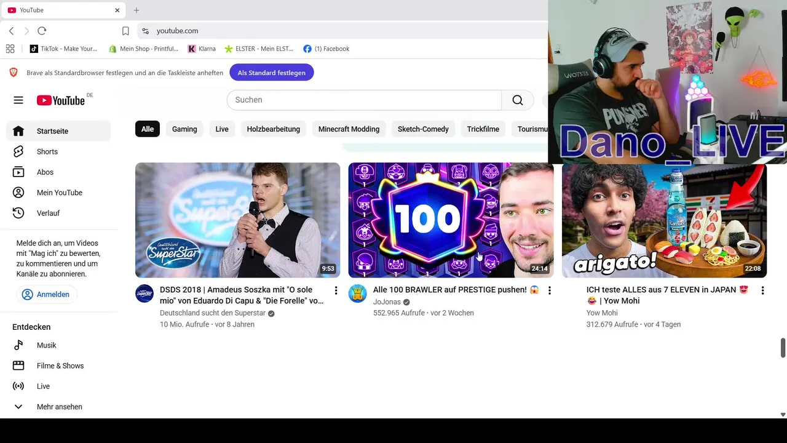Open more options for the 7 ELEVEN video
Viewport: 787px width, 443px height.
point(762,290)
